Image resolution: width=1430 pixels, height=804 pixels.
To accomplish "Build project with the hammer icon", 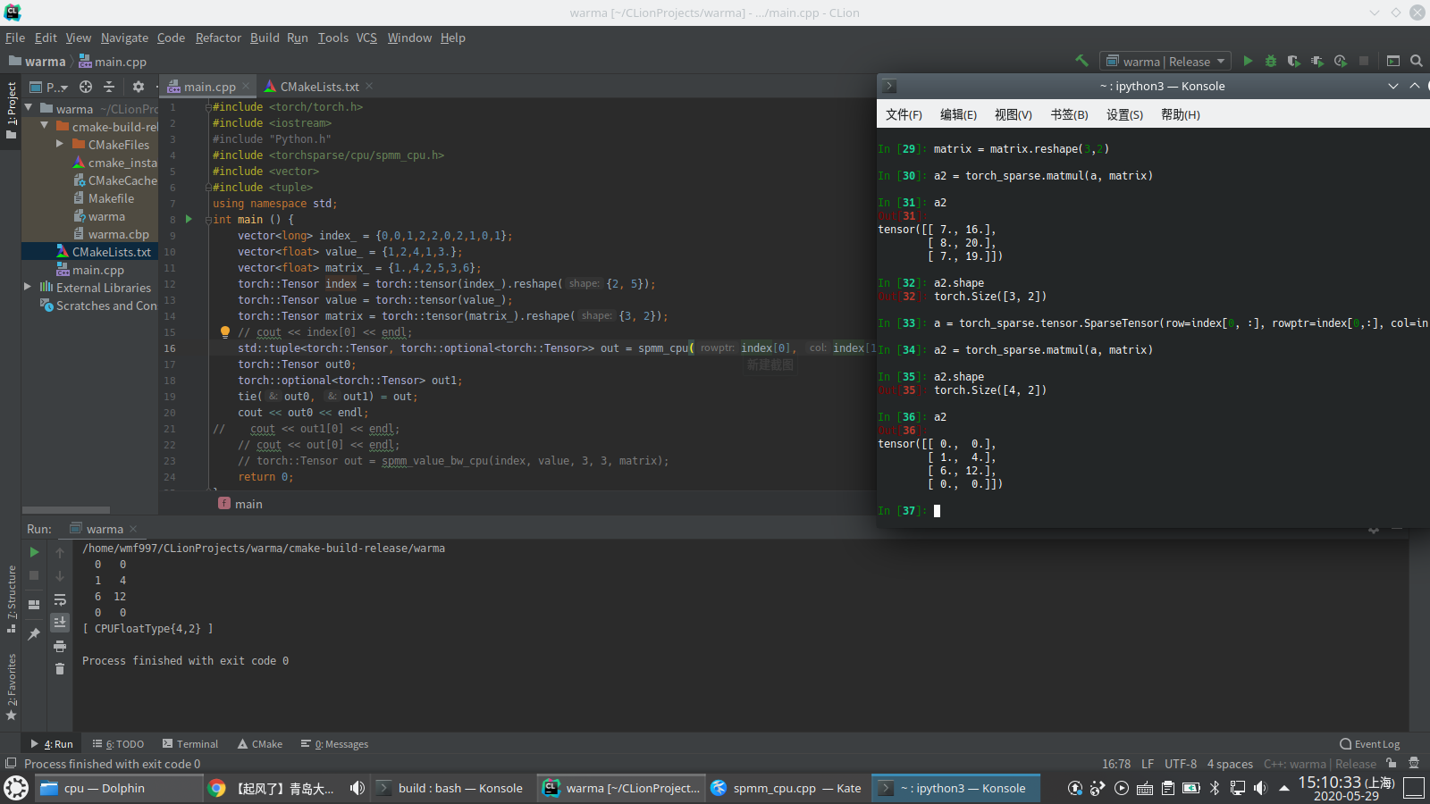I will (1081, 61).
